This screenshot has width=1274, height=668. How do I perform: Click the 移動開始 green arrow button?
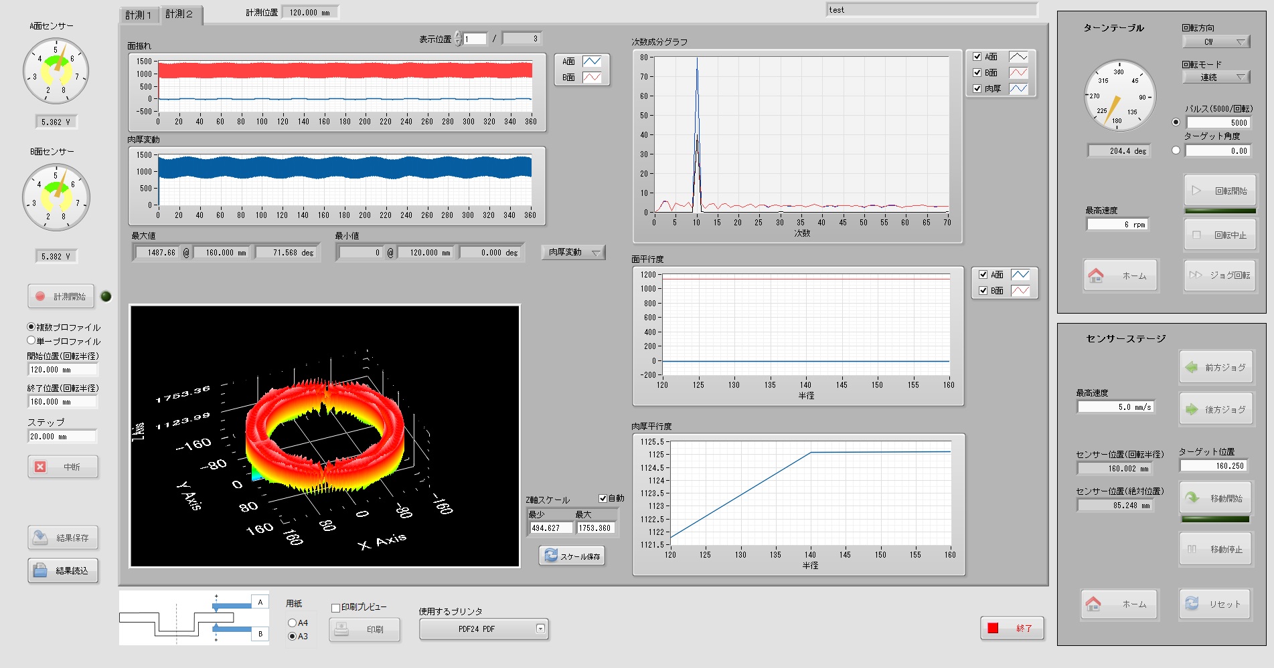(1216, 498)
